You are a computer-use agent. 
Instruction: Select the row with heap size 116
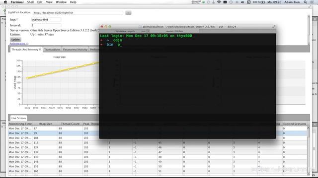tap(158, 143)
